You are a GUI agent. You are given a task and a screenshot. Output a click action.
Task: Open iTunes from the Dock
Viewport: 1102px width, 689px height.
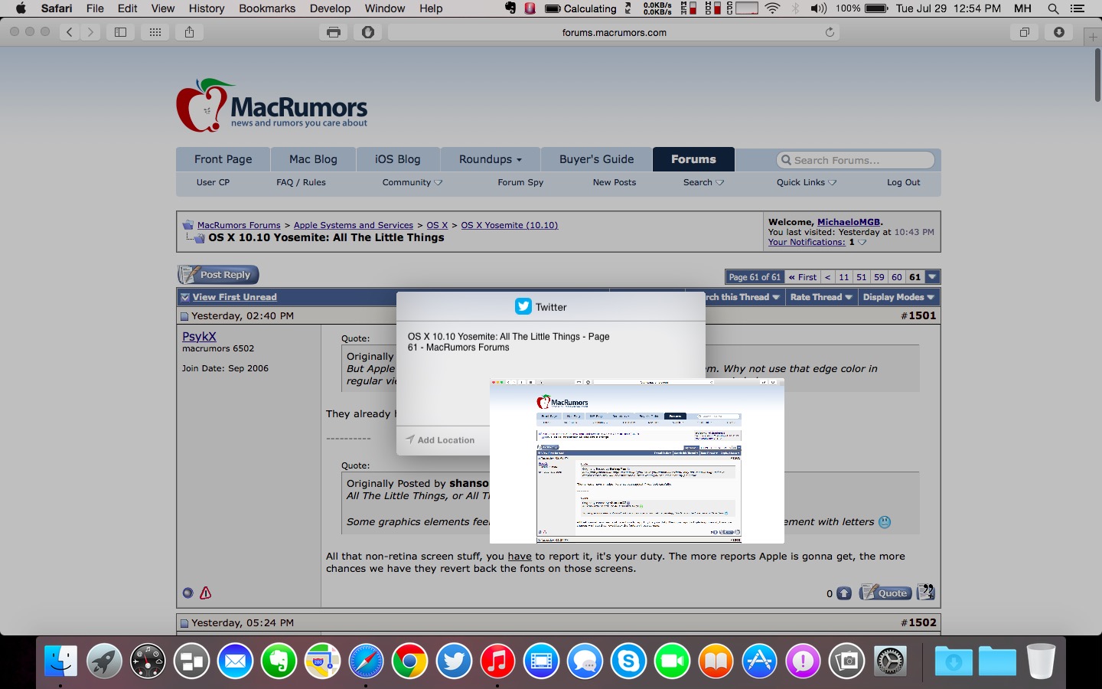pyautogui.click(x=497, y=661)
